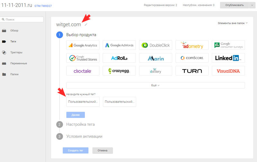257x162 pixels.
Task: Expand the Ещё product list
Action: pyautogui.click(x=155, y=85)
